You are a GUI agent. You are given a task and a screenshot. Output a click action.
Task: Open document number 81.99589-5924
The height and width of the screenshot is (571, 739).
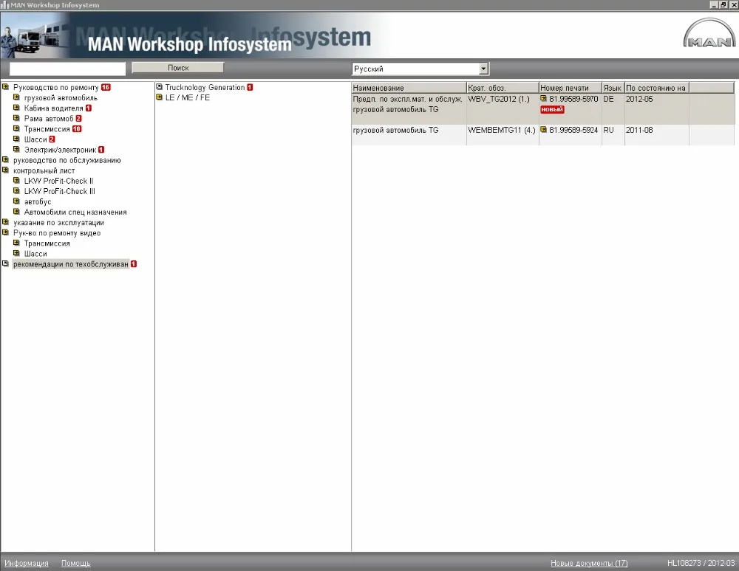pos(573,130)
